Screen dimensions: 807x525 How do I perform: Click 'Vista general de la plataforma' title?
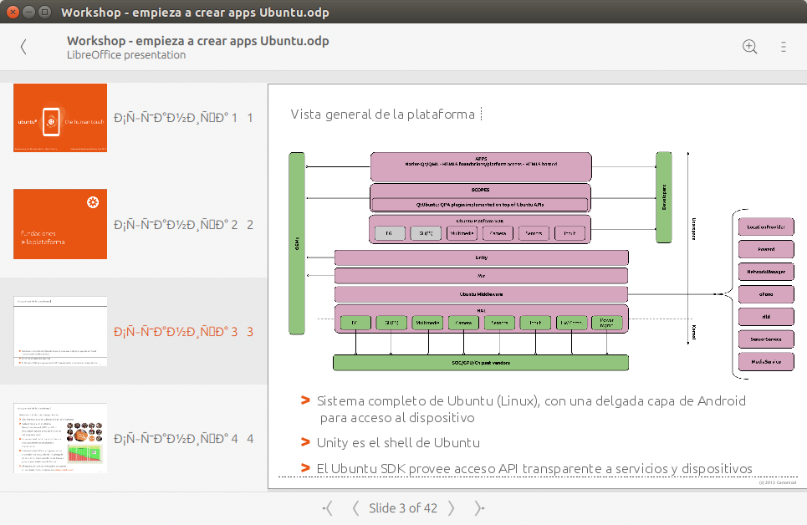(x=382, y=115)
